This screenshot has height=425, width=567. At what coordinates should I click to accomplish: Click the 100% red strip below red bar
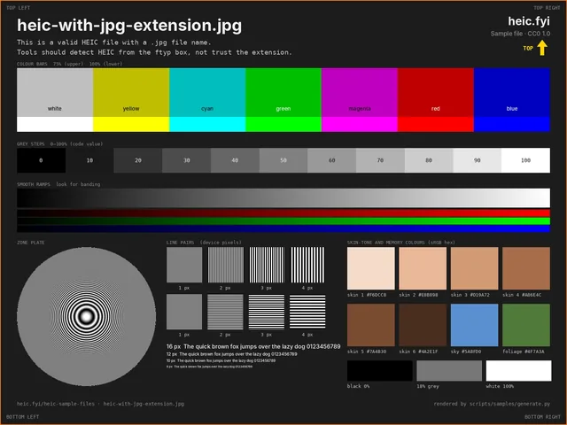point(436,124)
